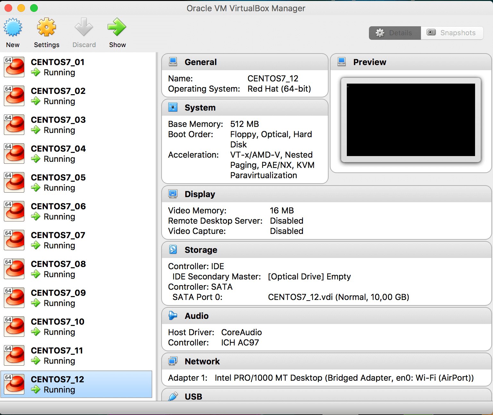Open Settings with the gear icon

(46, 27)
